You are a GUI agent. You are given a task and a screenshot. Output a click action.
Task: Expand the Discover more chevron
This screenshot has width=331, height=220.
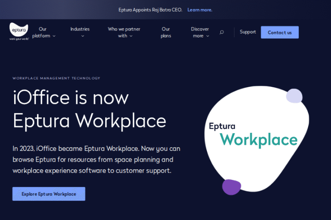click(208, 36)
